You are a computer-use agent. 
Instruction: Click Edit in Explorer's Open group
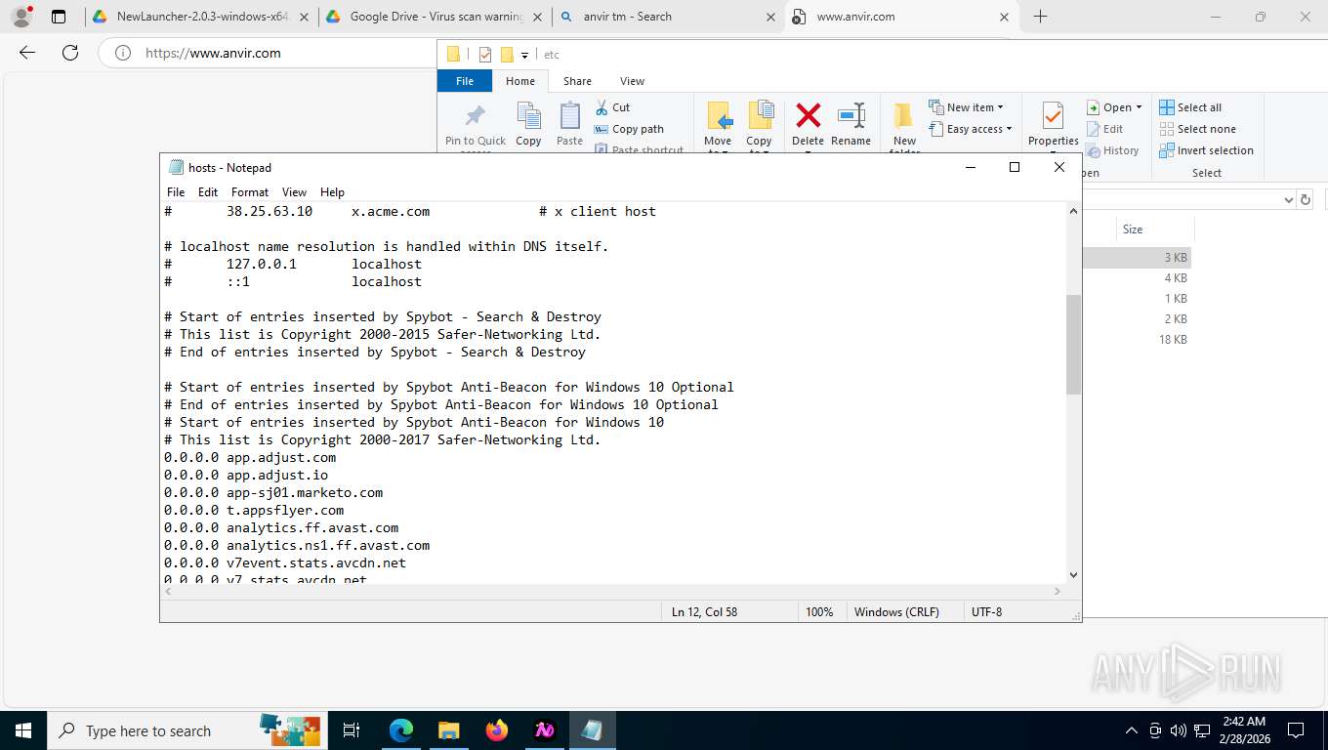click(1104, 129)
